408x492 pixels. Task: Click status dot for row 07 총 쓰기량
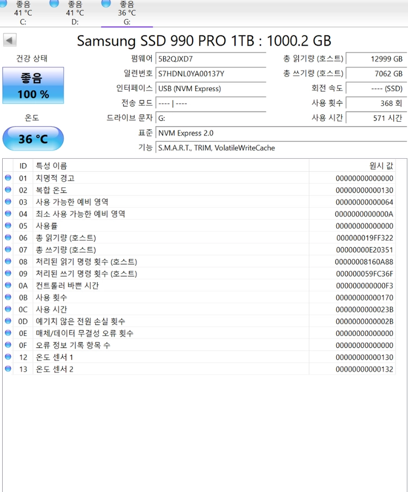click(x=8, y=250)
